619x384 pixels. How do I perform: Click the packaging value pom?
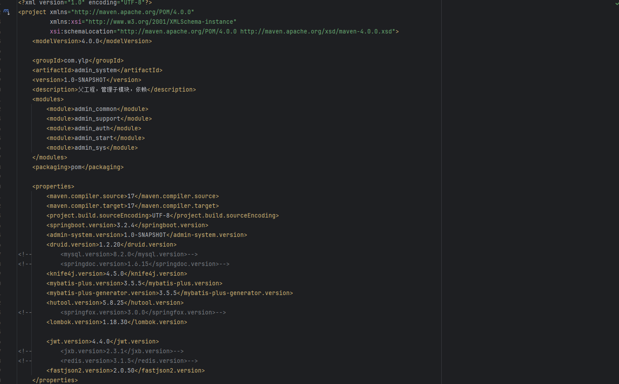click(x=76, y=167)
